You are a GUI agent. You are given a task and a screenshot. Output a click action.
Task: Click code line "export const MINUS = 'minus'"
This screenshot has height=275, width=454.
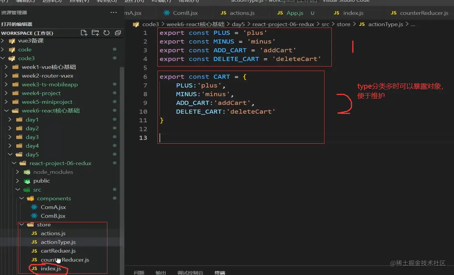coord(218,42)
